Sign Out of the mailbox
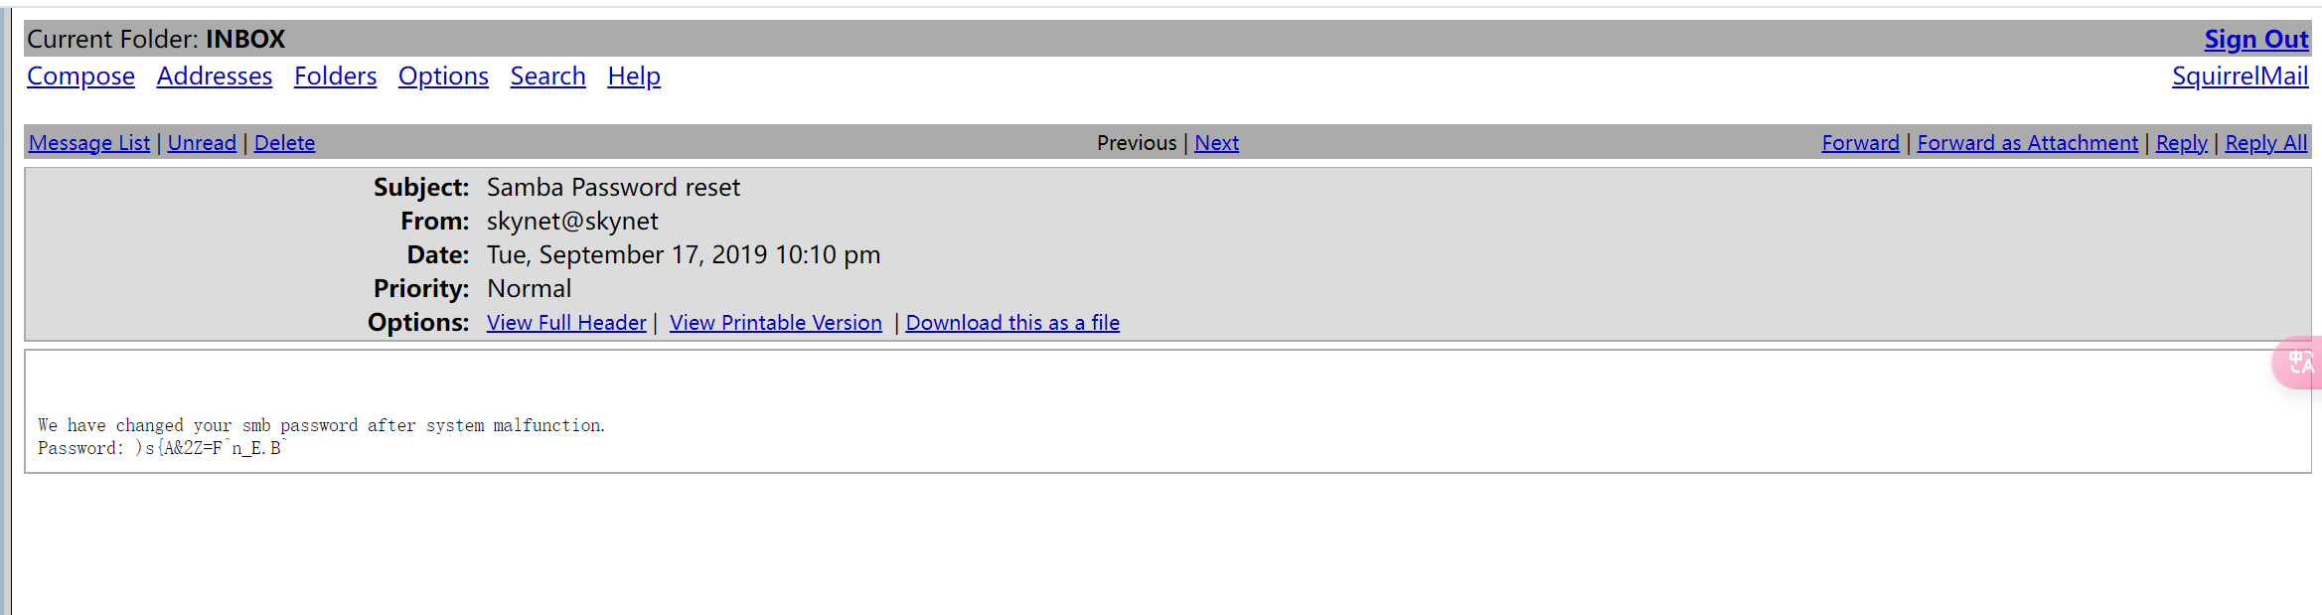Image resolution: width=2322 pixels, height=615 pixels. (x=2255, y=40)
